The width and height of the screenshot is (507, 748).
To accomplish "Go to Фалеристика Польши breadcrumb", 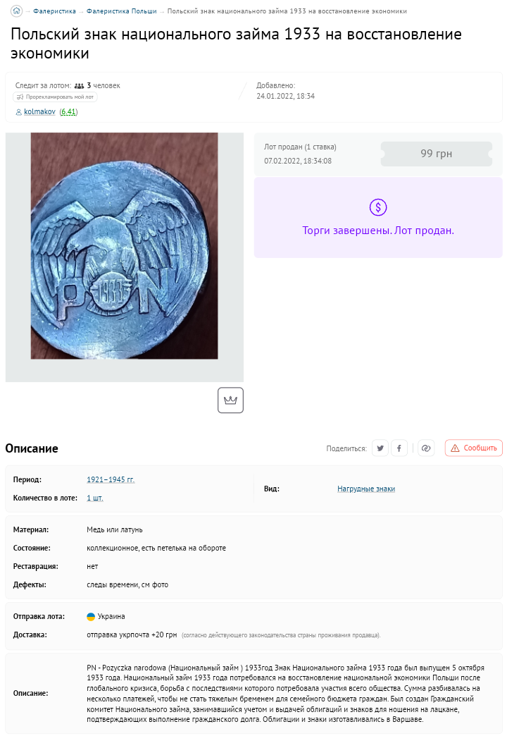I will [x=121, y=11].
